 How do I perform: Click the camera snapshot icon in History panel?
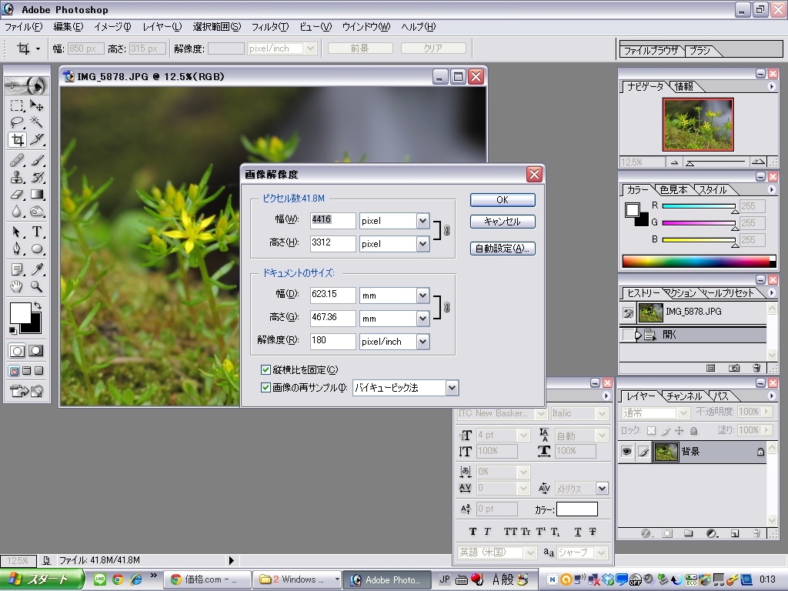tap(734, 369)
